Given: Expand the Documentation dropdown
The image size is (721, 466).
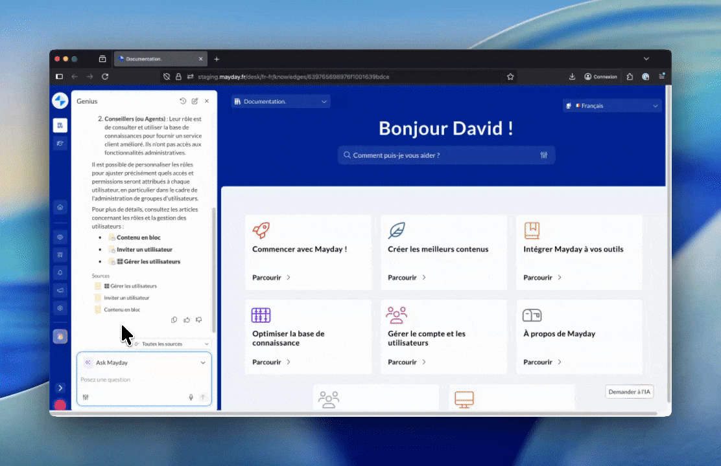Looking at the screenshot, I should pos(281,102).
